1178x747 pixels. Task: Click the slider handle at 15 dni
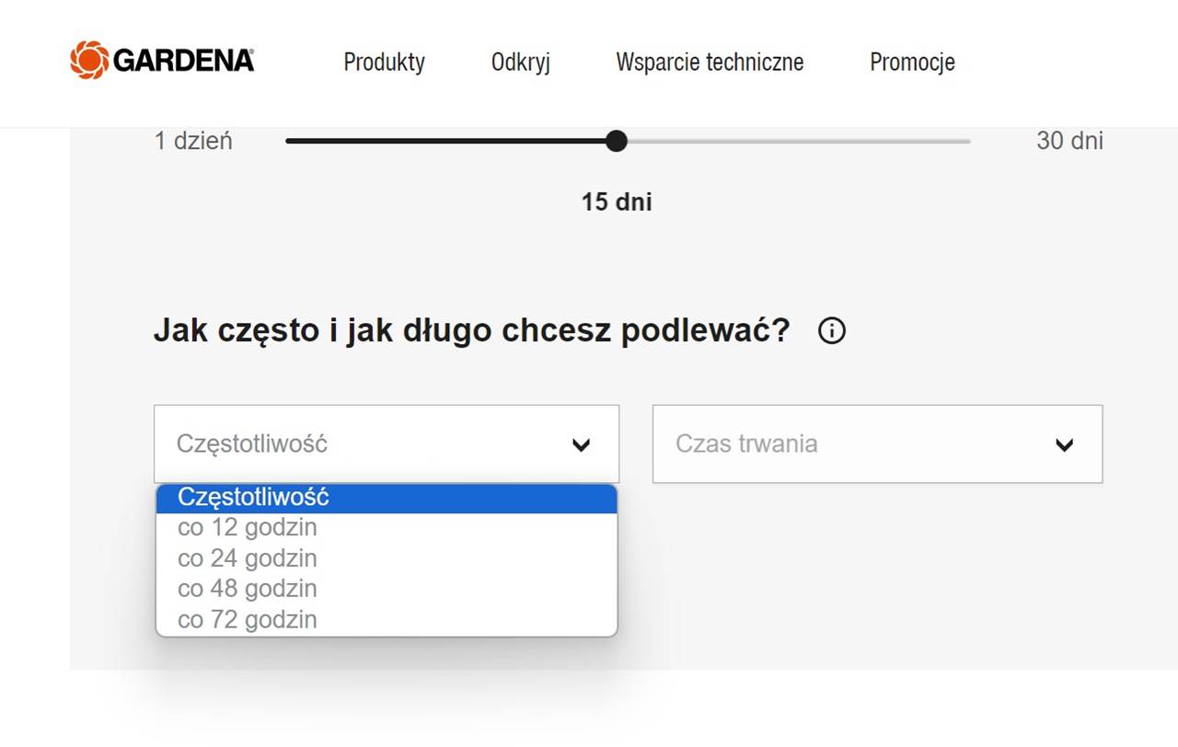click(617, 141)
